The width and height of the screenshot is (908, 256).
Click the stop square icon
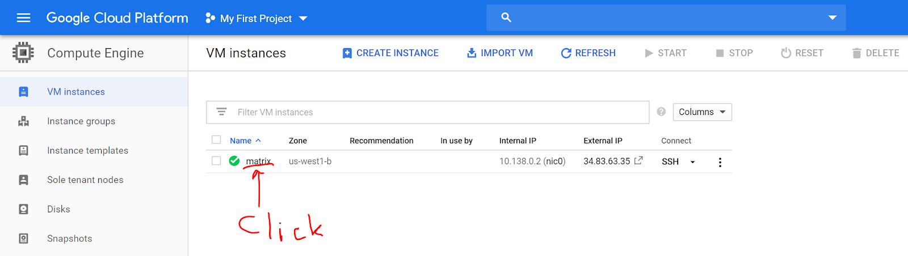[x=720, y=53]
